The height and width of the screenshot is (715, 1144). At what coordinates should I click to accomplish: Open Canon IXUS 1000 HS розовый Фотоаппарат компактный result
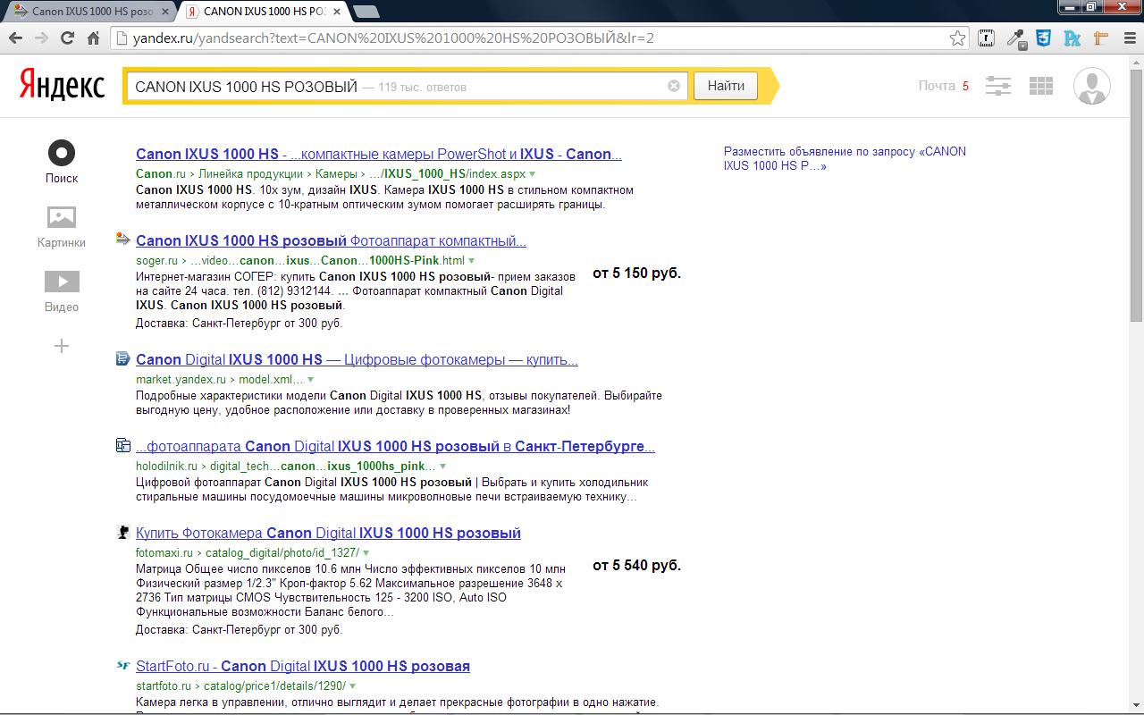click(x=331, y=240)
